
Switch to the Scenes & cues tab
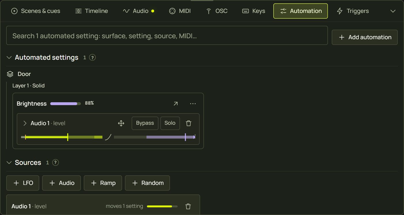click(x=35, y=11)
